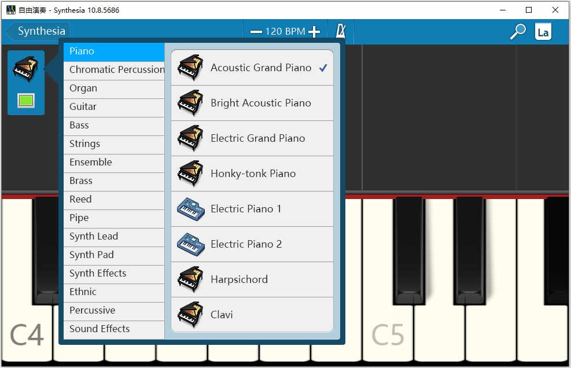This screenshot has width=571, height=368.
Task: Select the Bright Acoustic Piano label
Action: (x=261, y=103)
